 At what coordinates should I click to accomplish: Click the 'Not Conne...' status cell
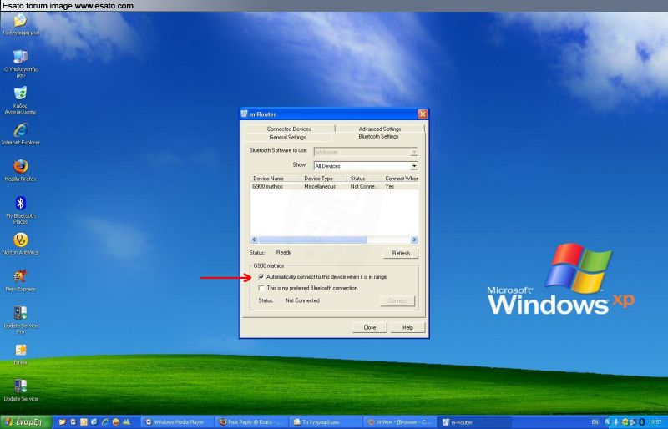click(364, 186)
